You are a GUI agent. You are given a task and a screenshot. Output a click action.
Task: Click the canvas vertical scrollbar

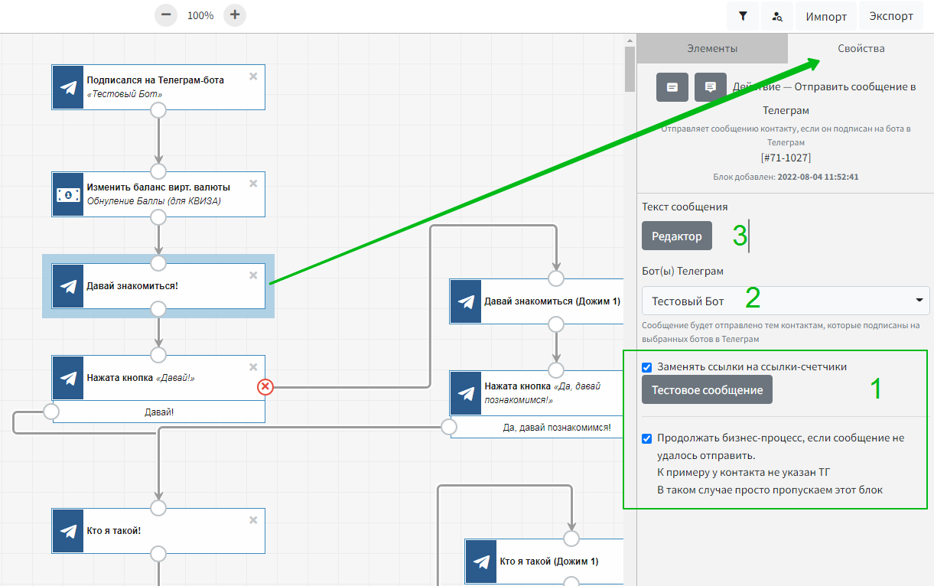click(630, 69)
